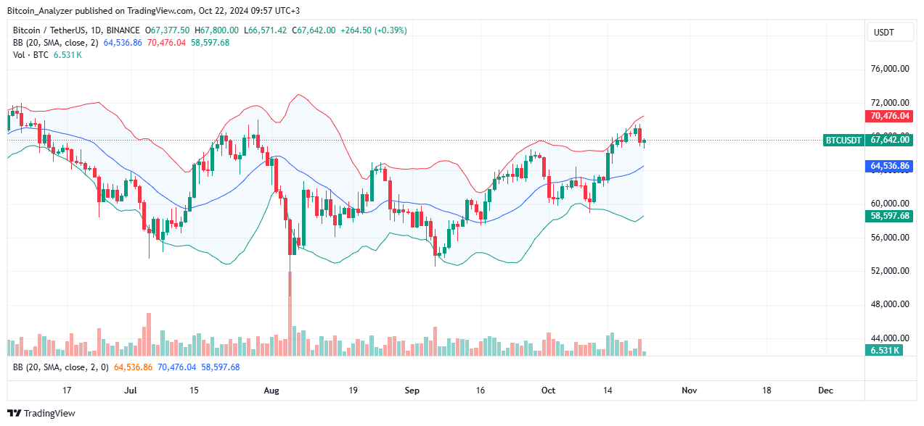924x426 pixels.
Task: Click the Nov label on the time axis
Action: (689, 390)
